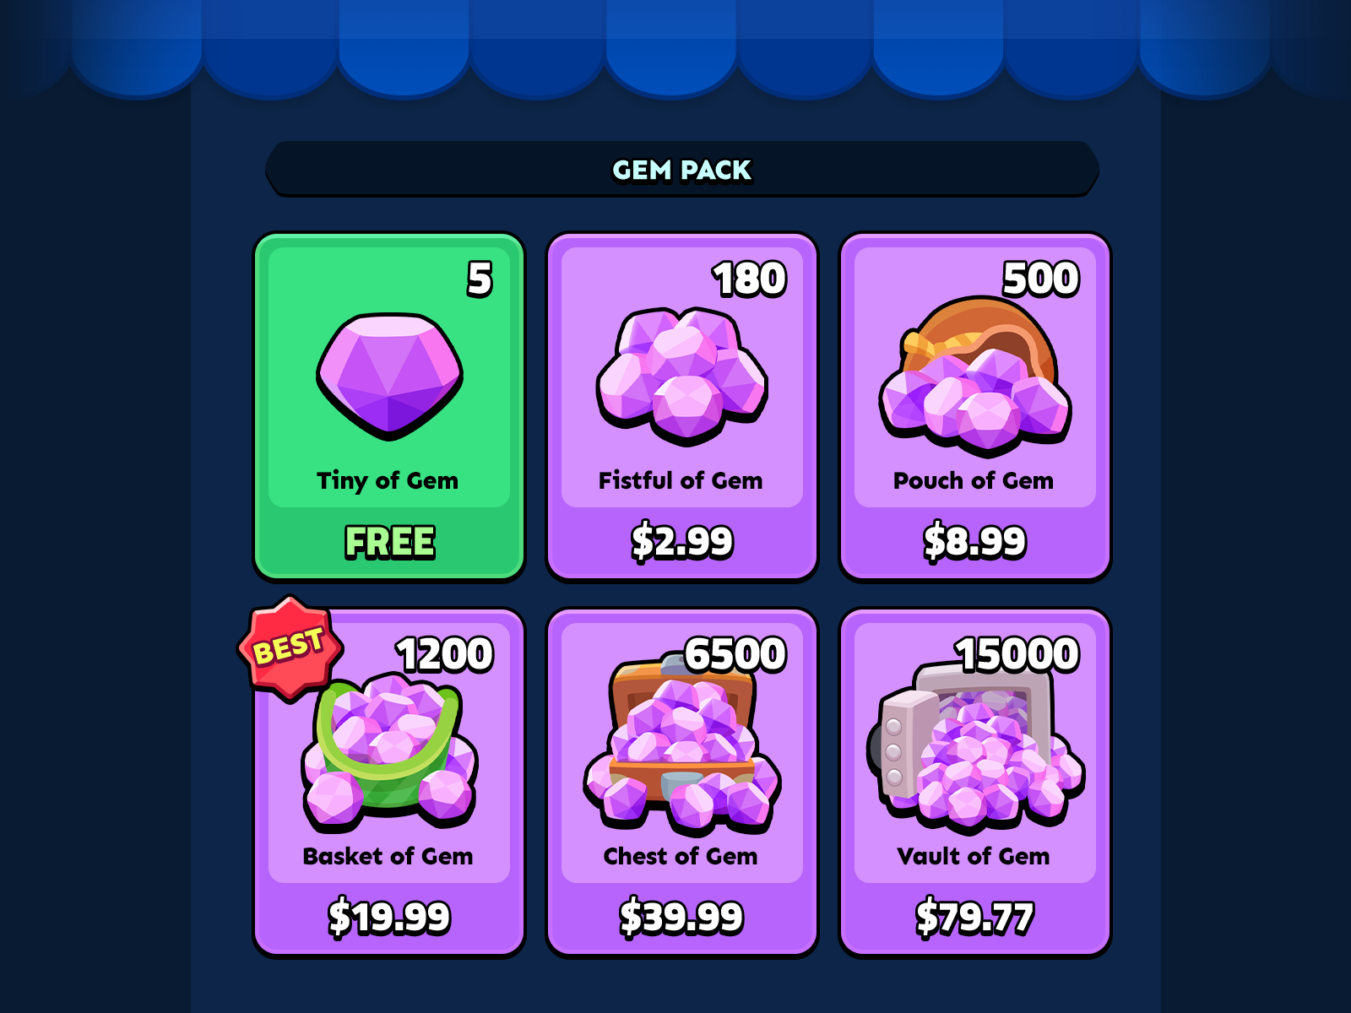Click the GEM PACK header banner
The image size is (1351, 1013).
pyautogui.click(x=682, y=169)
